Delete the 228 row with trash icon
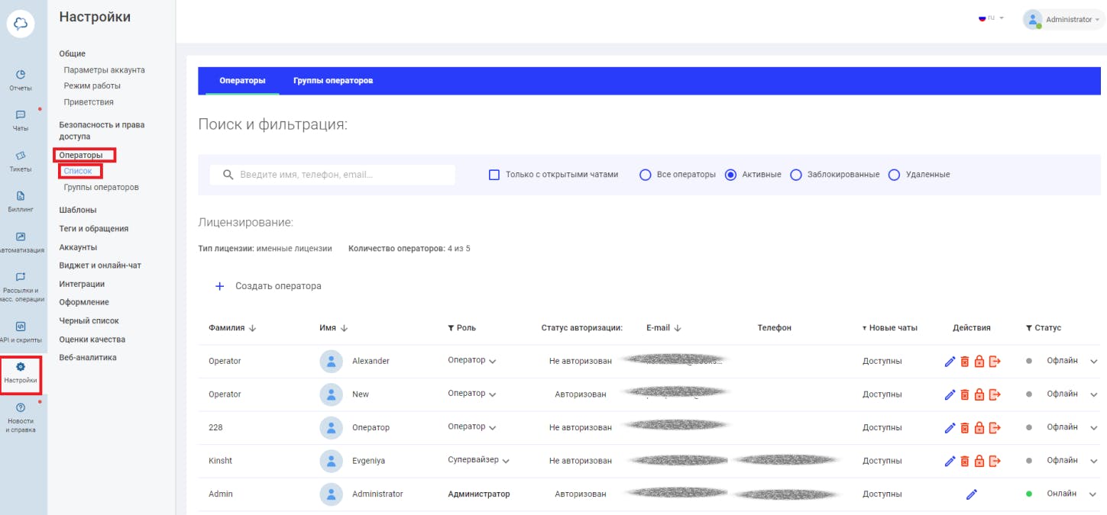The height and width of the screenshot is (515, 1107). tap(964, 427)
